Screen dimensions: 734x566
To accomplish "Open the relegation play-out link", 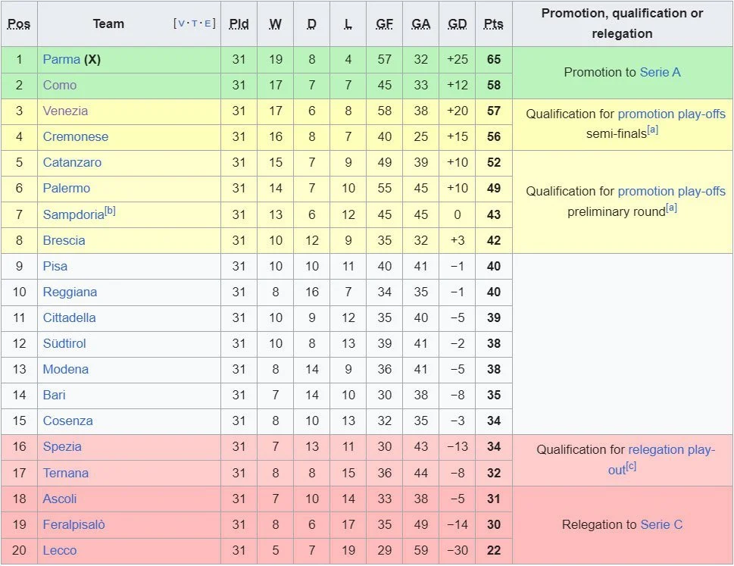I will click(x=671, y=449).
